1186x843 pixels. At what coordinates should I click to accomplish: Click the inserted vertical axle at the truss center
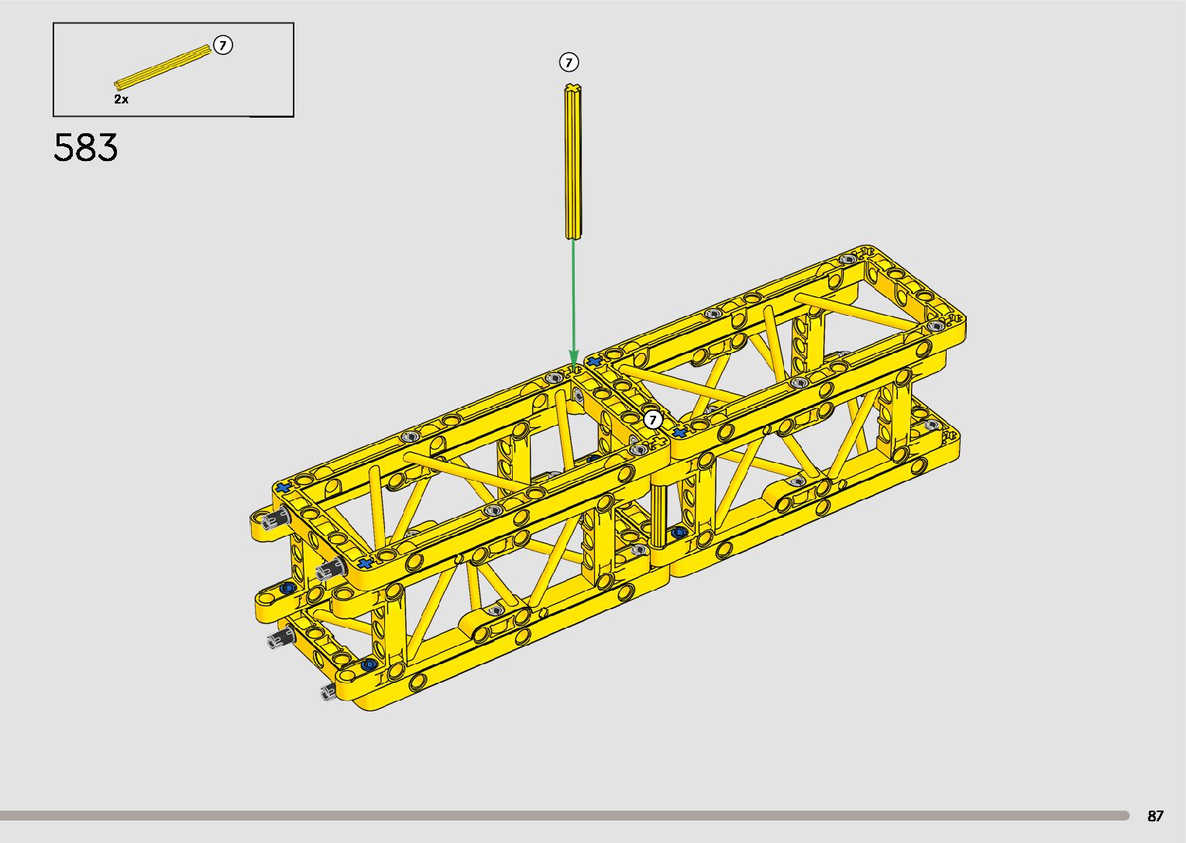tap(659, 515)
